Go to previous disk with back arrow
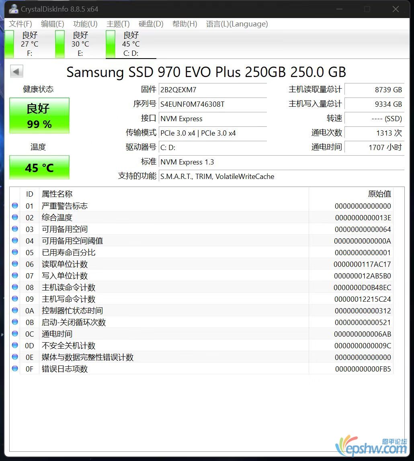This screenshot has height=461, width=414. click(x=16, y=71)
